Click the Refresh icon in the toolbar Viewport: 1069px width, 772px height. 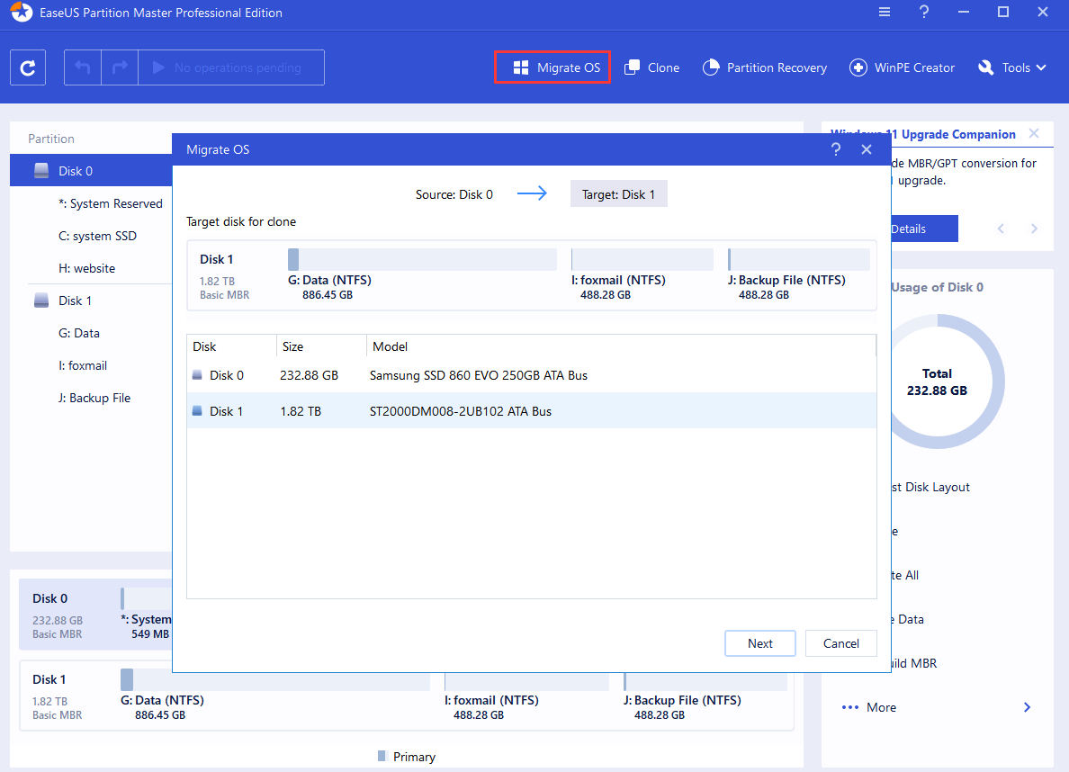[28, 67]
